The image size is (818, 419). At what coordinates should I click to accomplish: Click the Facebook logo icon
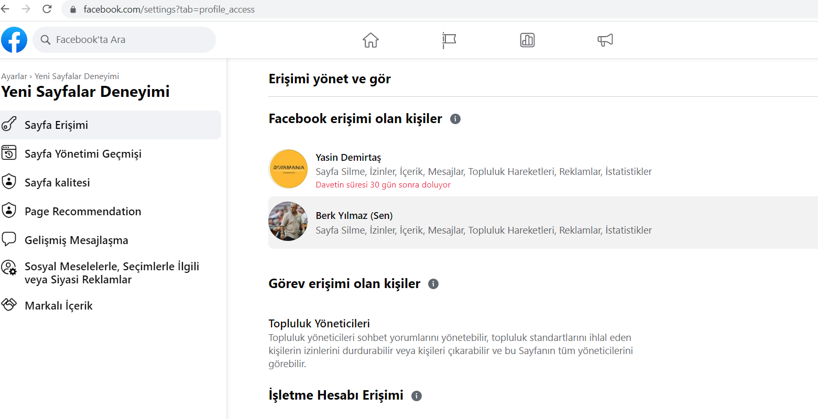coord(14,40)
